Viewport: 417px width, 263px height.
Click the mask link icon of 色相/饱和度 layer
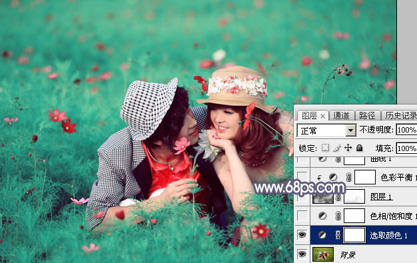[x=338, y=216]
